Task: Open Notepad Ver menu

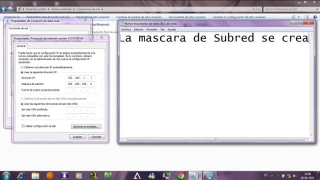Action: (162, 29)
